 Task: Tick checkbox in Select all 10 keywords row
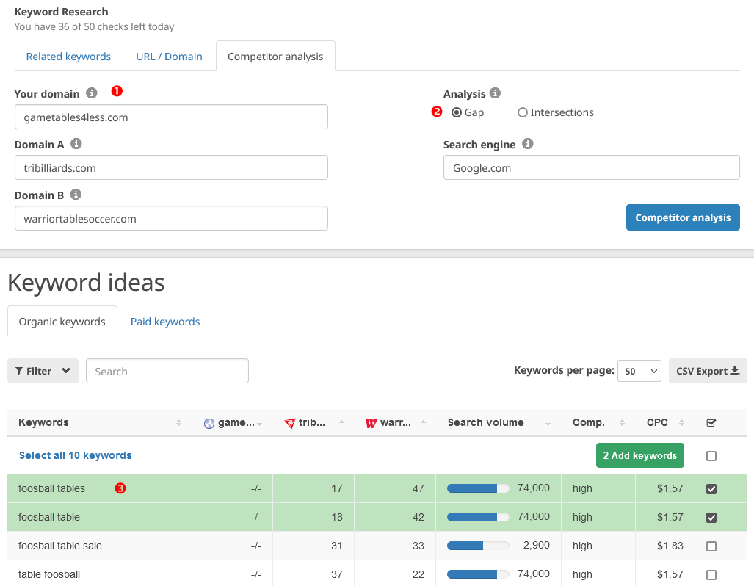[x=711, y=455]
